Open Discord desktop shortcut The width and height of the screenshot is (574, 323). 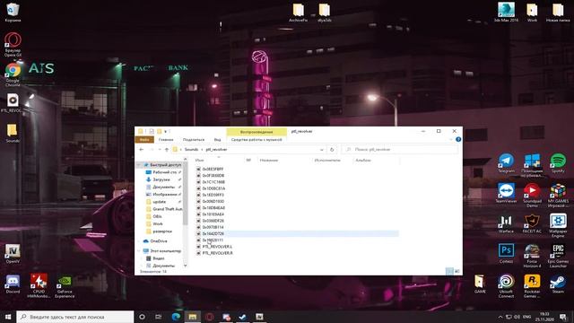13,284
